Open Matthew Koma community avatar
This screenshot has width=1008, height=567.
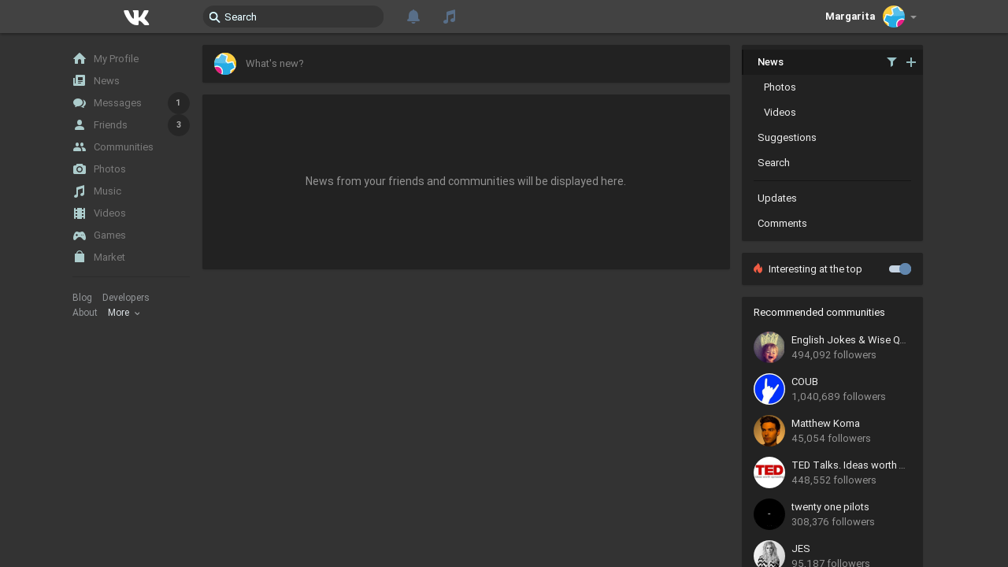(x=769, y=431)
